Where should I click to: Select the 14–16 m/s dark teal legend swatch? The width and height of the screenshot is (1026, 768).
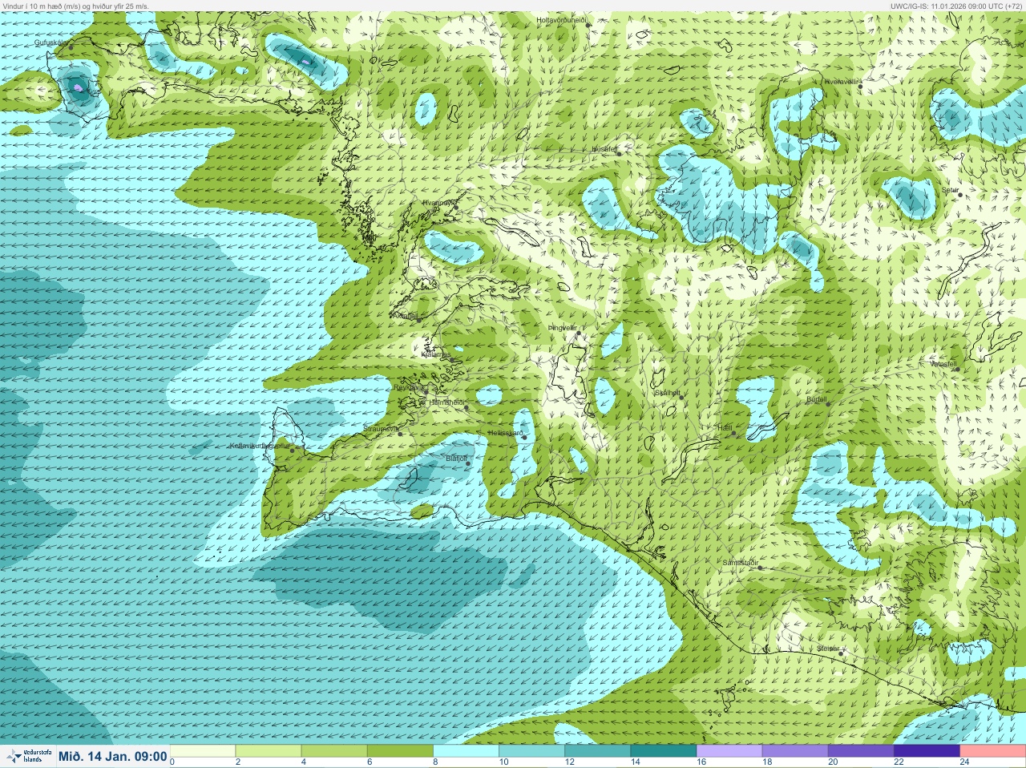tap(663, 750)
